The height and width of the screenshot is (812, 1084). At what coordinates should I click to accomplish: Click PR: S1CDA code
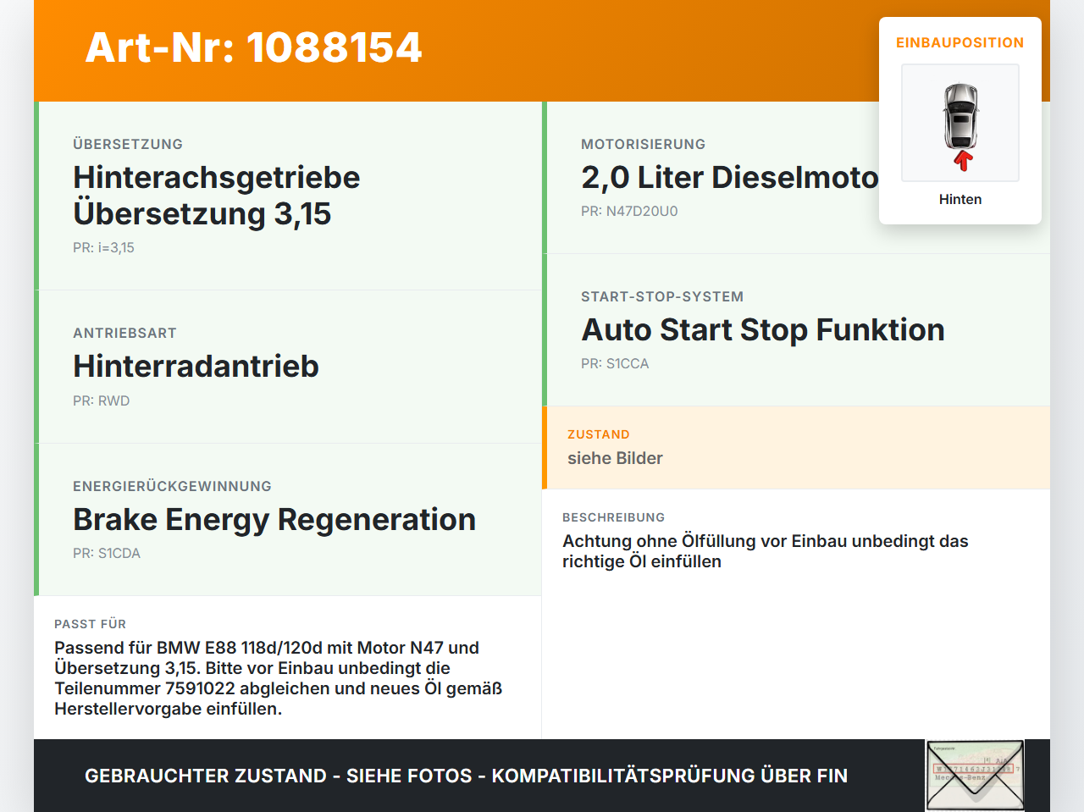[107, 553]
